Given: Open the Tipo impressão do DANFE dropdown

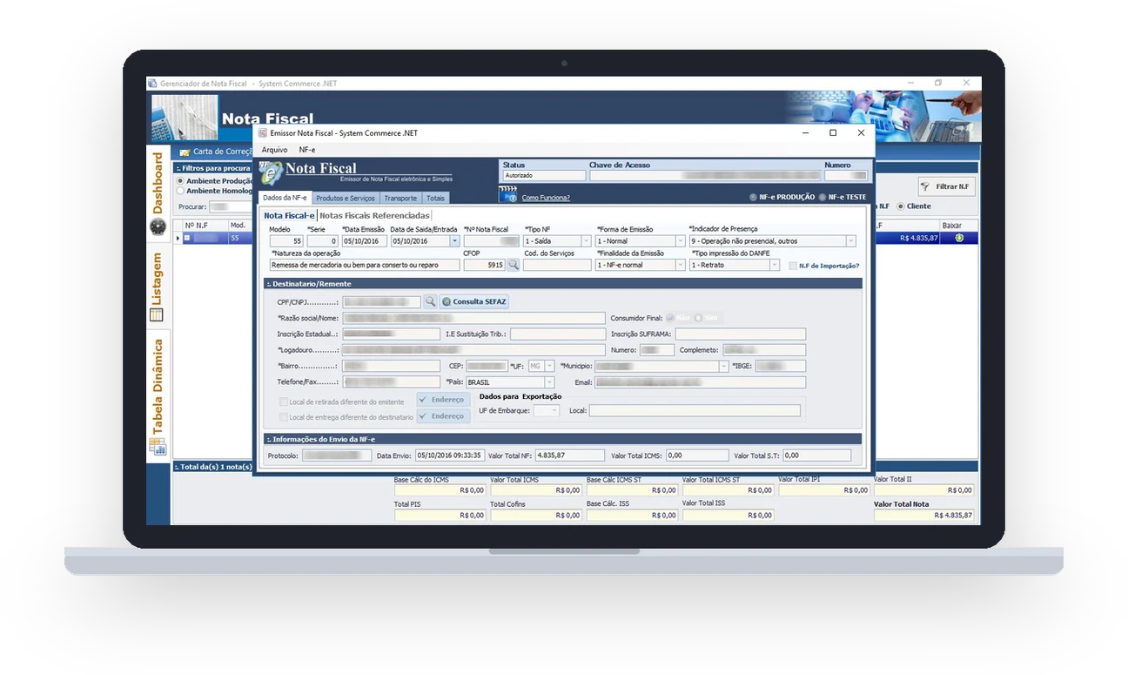Looking at the screenshot, I should pos(775,265).
